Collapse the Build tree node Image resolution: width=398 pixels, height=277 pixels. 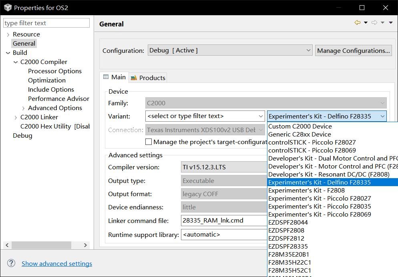8,53
